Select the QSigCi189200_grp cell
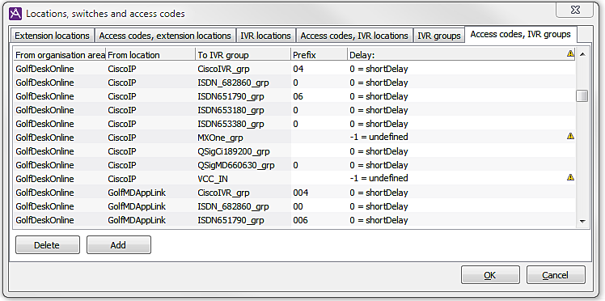Image resolution: width=605 pixels, height=301 pixels. [243, 151]
